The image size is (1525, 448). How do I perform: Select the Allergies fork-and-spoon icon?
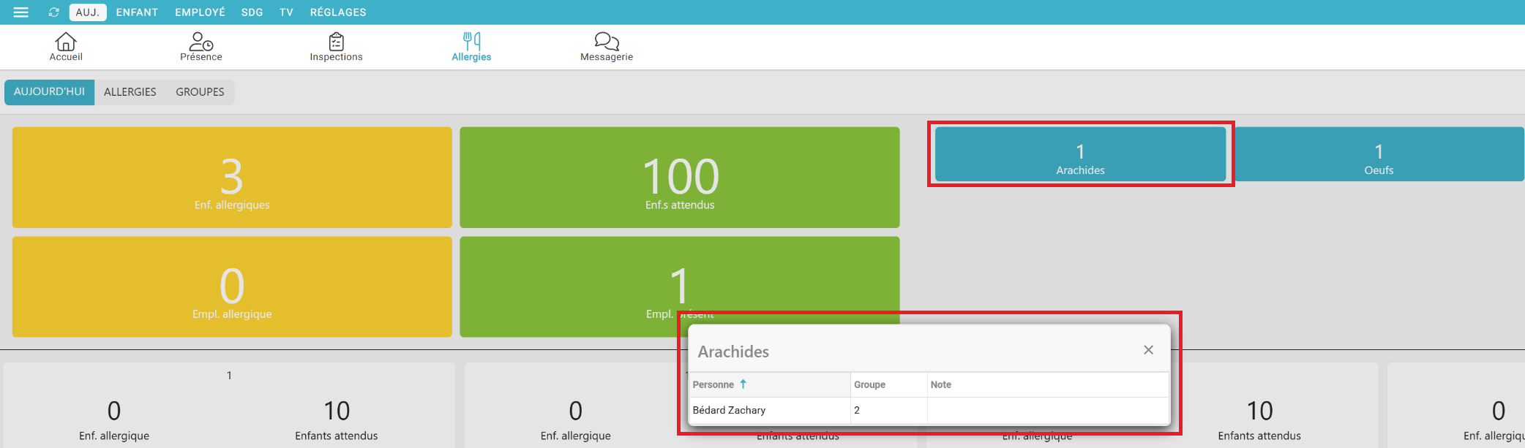tap(471, 42)
